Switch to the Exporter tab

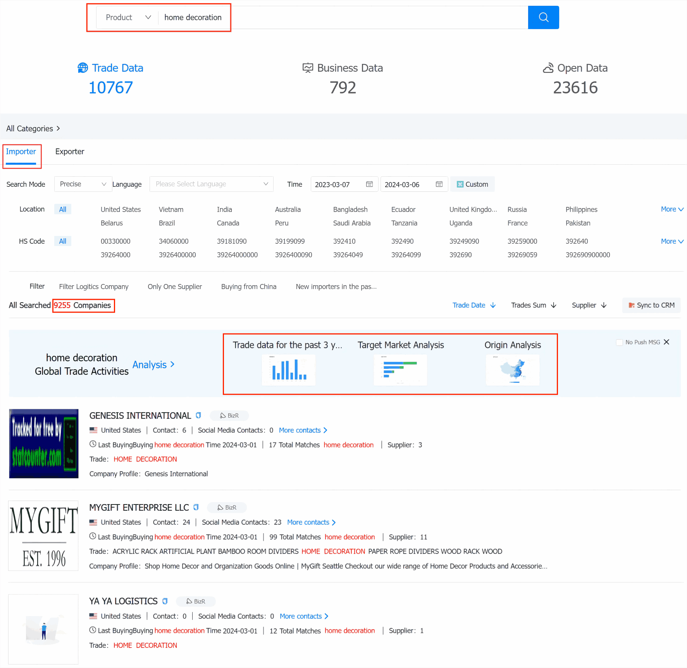click(70, 152)
